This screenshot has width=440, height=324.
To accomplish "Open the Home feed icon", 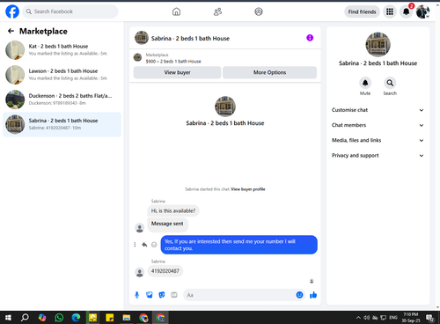I will click(176, 11).
